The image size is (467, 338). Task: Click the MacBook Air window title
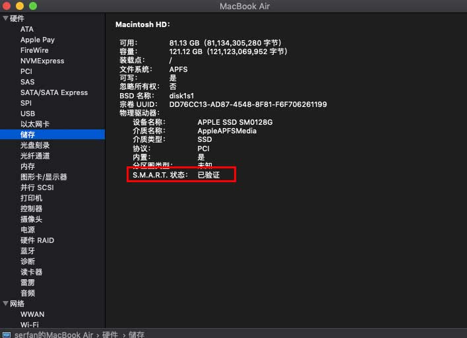pos(245,6)
